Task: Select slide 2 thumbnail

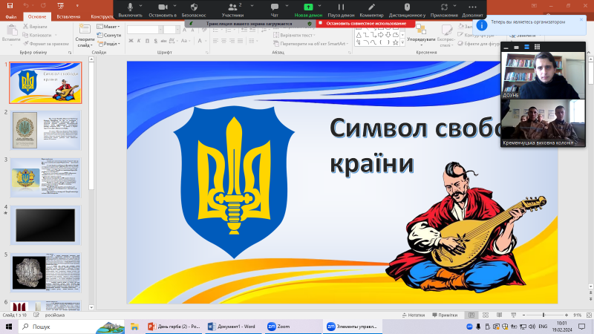Action: tap(45, 130)
